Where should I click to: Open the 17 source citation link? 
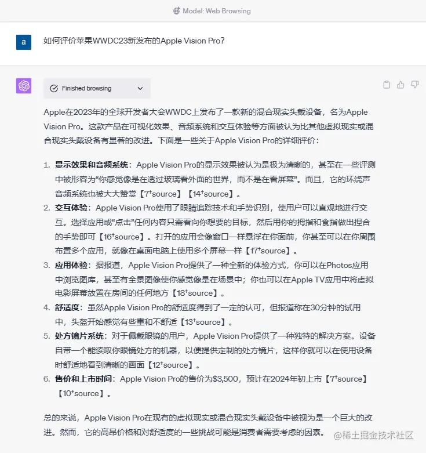click(x=268, y=251)
